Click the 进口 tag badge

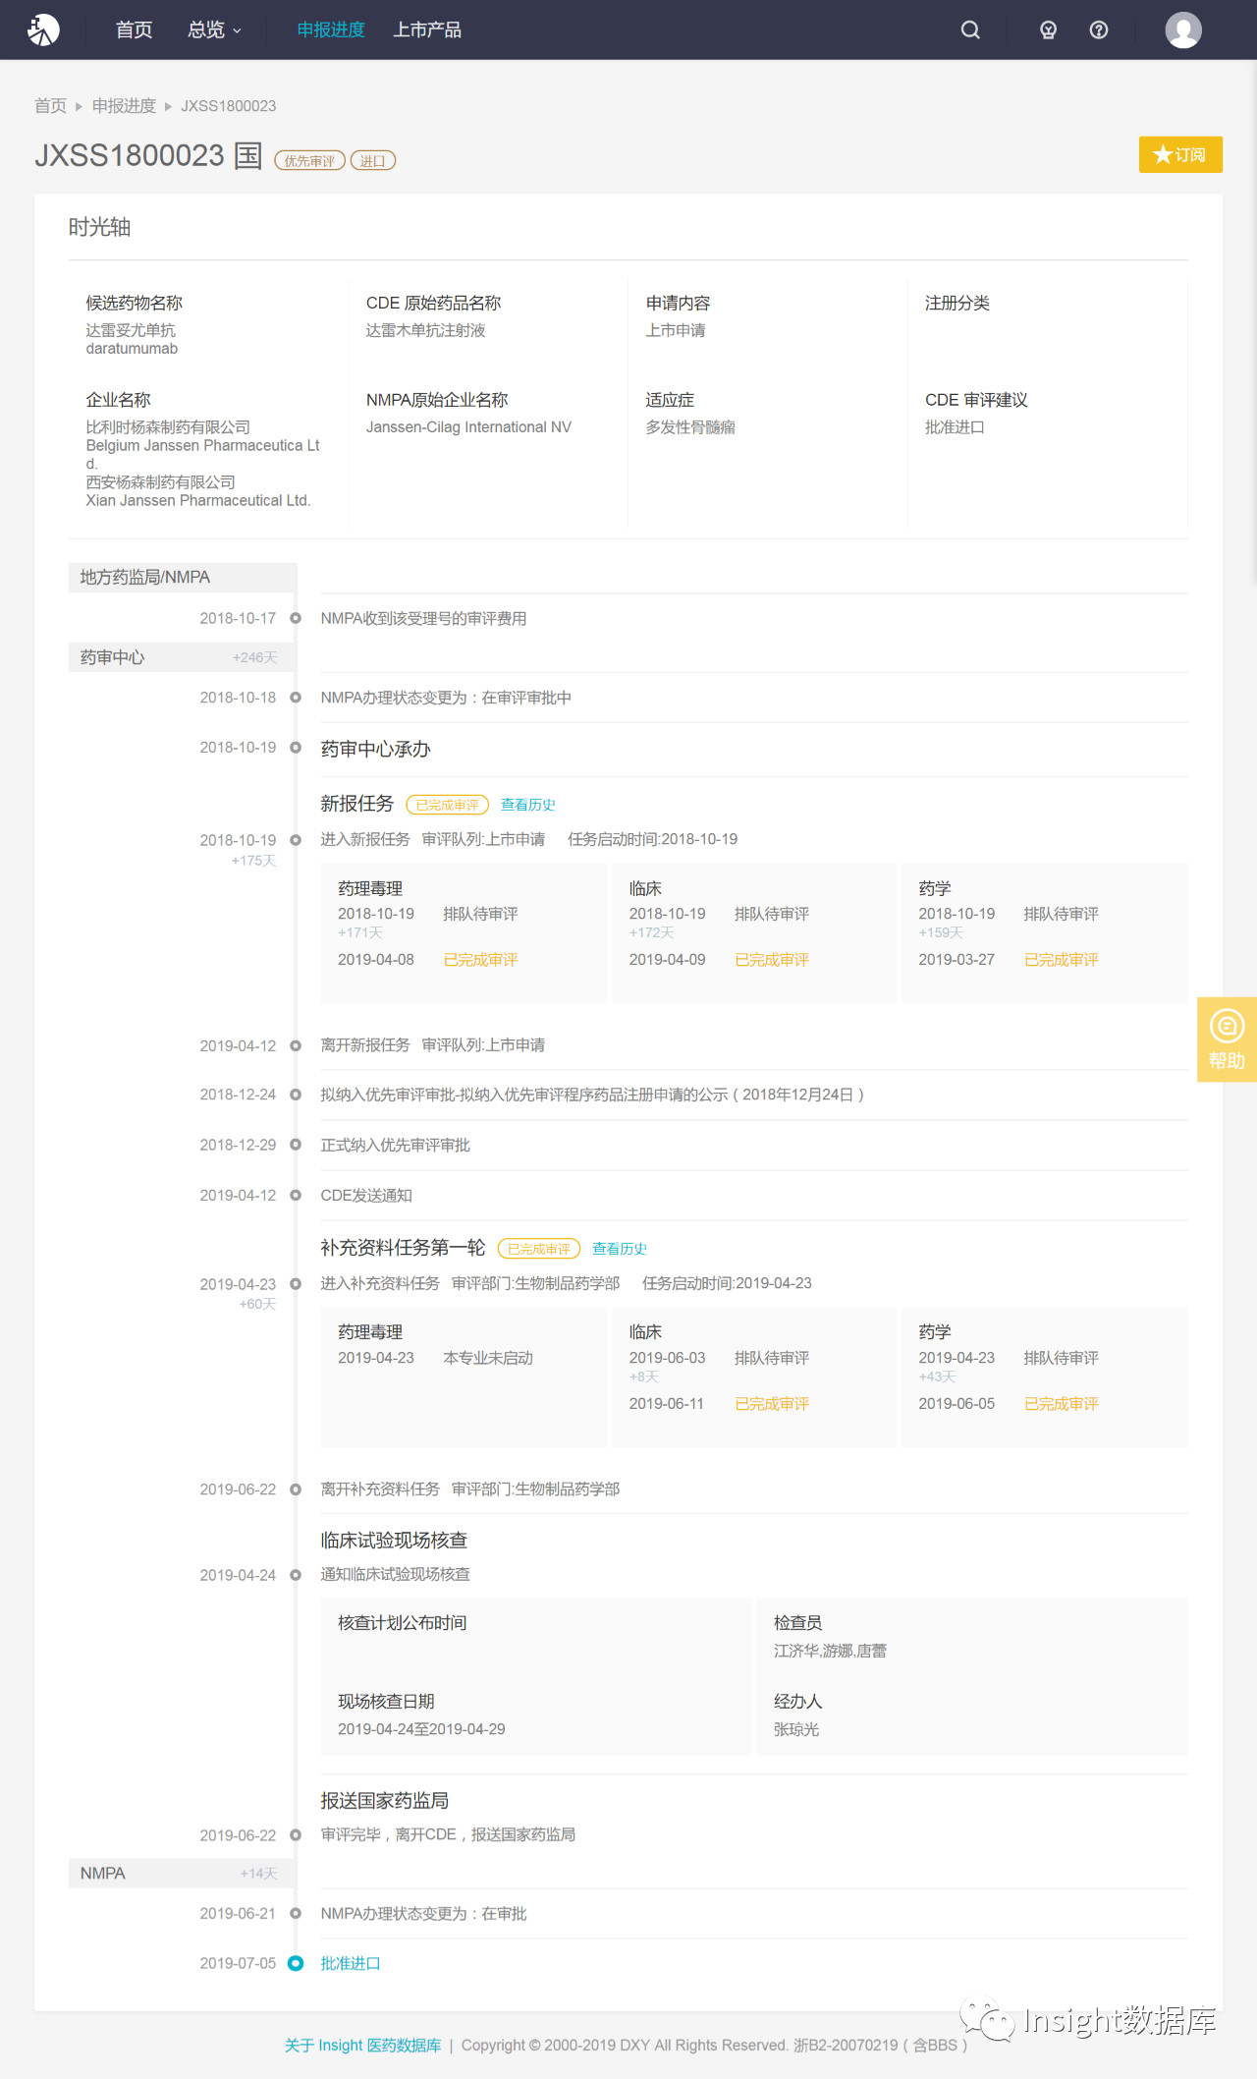[373, 160]
